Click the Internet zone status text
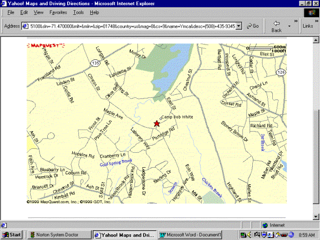The image size is (320, 240). point(277,225)
